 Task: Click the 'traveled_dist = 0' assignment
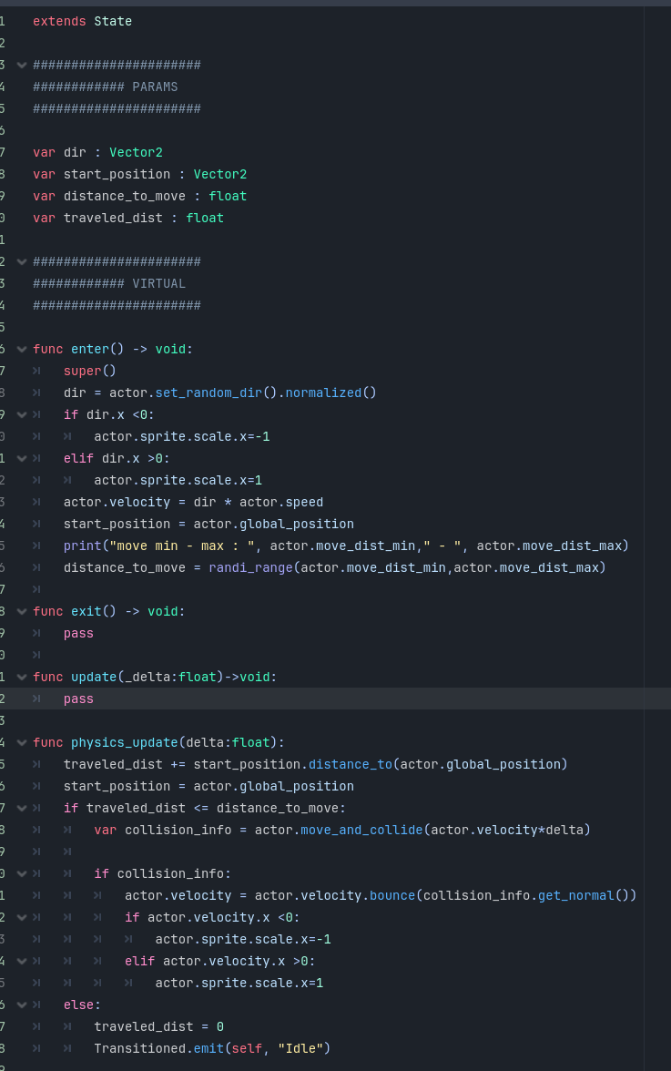pos(159,1026)
